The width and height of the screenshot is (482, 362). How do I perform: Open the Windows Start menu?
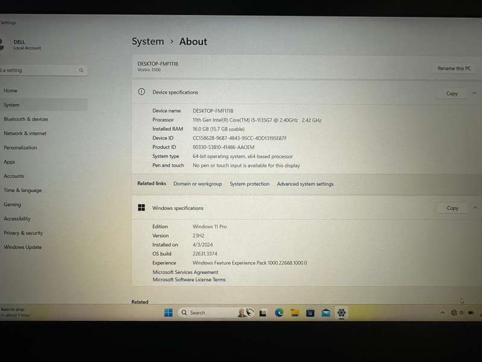[x=169, y=313]
